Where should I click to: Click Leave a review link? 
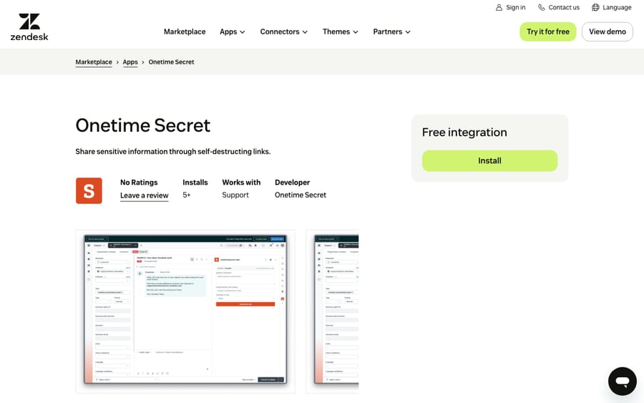[144, 195]
